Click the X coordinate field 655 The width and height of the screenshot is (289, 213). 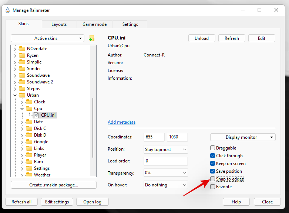click(x=154, y=137)
